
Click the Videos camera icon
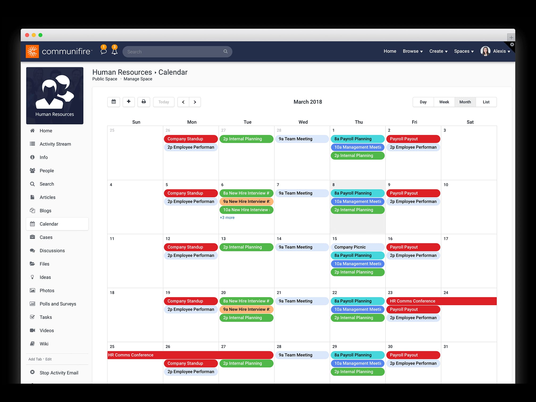32,330
